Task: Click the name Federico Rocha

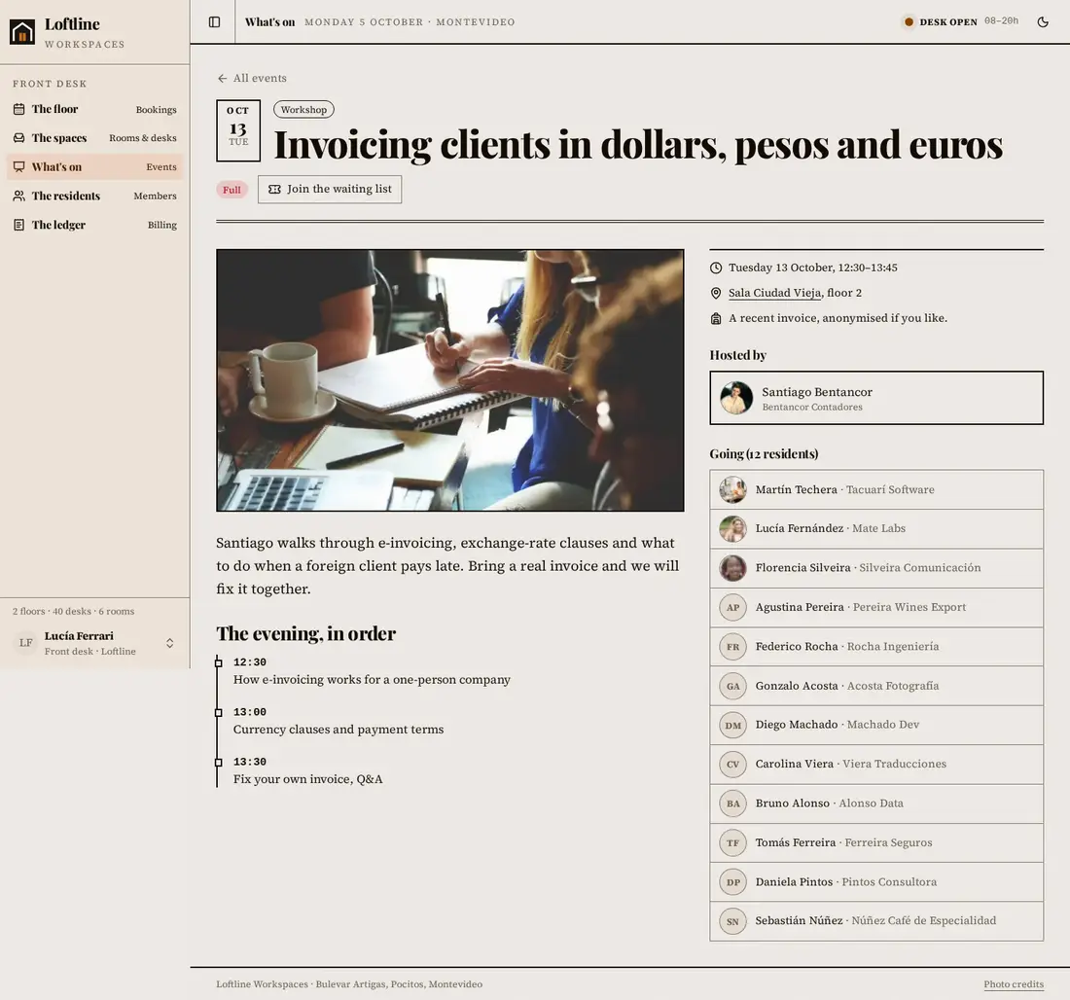Action: point(797,647)
